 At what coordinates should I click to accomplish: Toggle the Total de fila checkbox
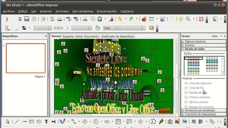click(186, 88)
